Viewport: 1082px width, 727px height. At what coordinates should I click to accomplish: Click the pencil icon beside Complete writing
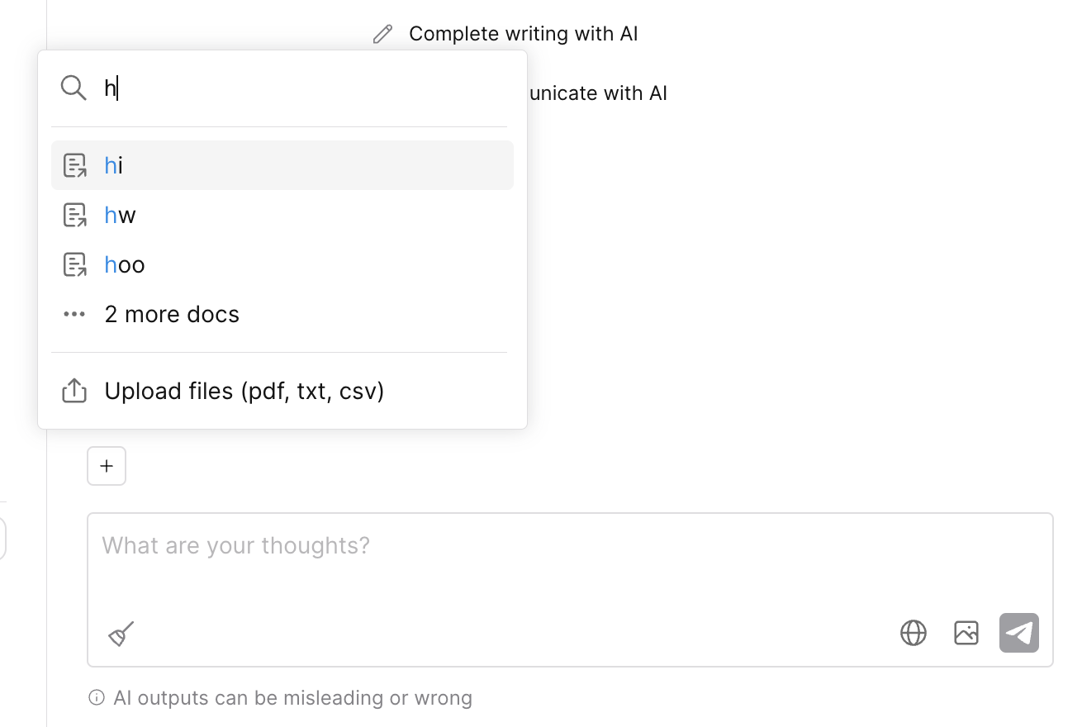tap(382, 34)
